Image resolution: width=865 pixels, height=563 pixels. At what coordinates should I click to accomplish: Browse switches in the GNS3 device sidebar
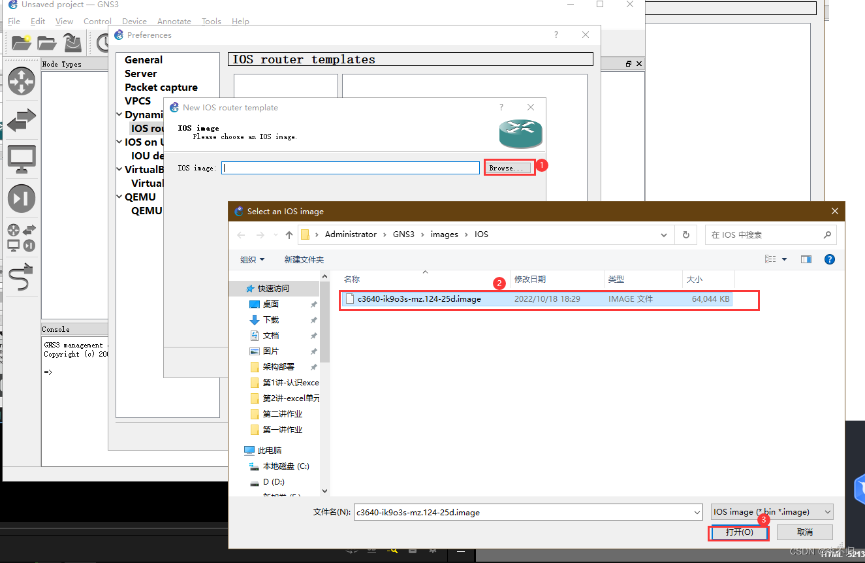[x=22, y=120]
